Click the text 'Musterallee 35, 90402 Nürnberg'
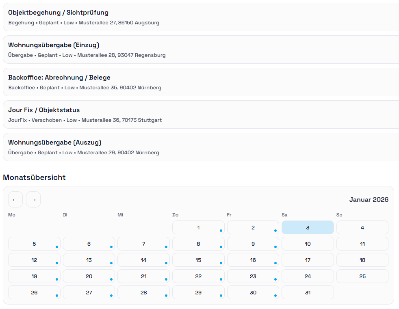 pos(120,88)
